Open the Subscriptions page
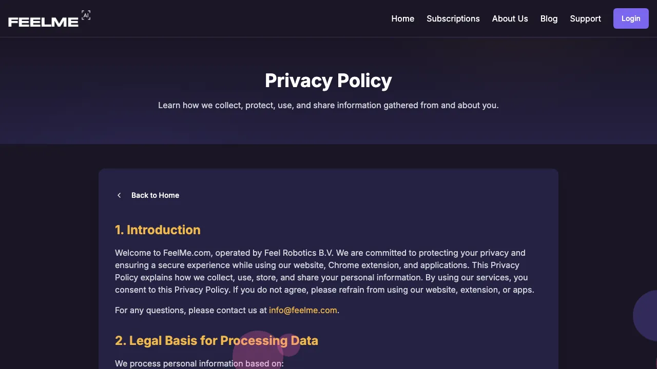The height and width of the screenshot is (369, 657). (453, 18)
